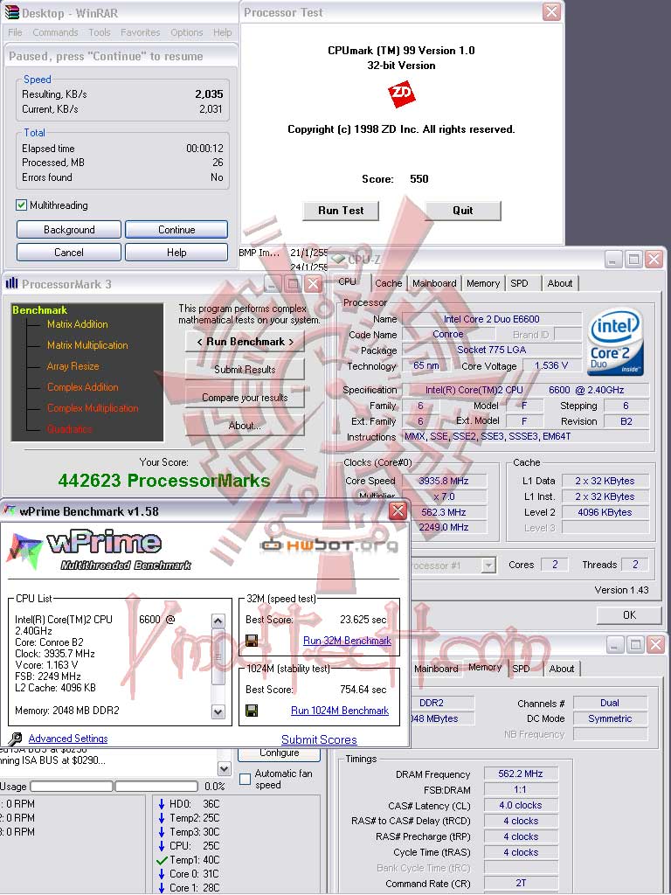Click Submit Results in ProcessorMark
Image resolution: width=671 pixels, height=895 pixels.
click(245, 370)
